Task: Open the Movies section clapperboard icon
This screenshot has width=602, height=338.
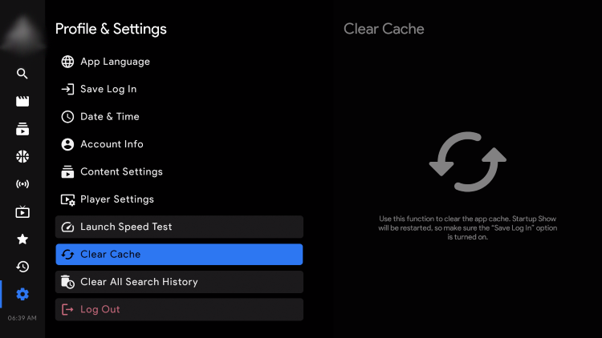Action: 22,101
